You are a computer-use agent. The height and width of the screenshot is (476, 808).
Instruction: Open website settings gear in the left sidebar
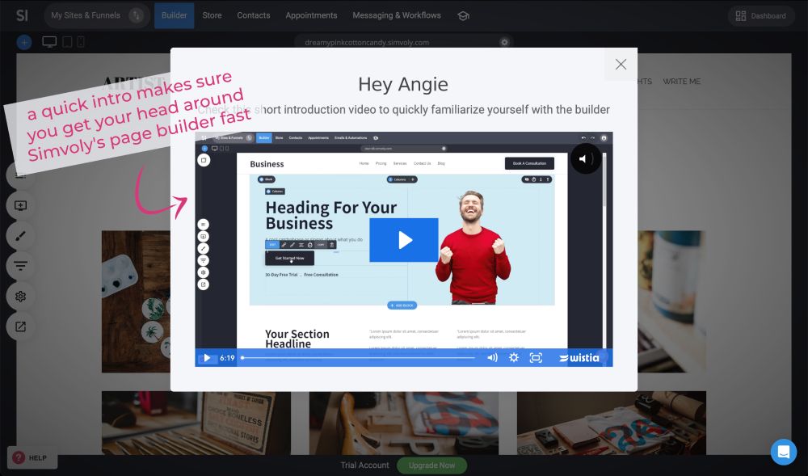[x=21, y=297]
